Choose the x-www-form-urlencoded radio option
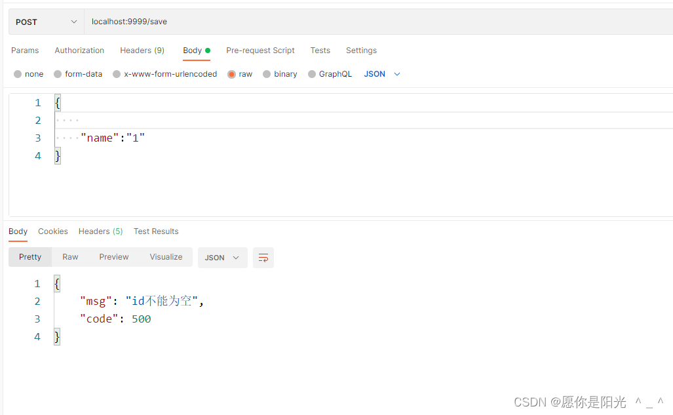Screen dimensions: 673x415 pyautogui.click(x=116, y=74)
